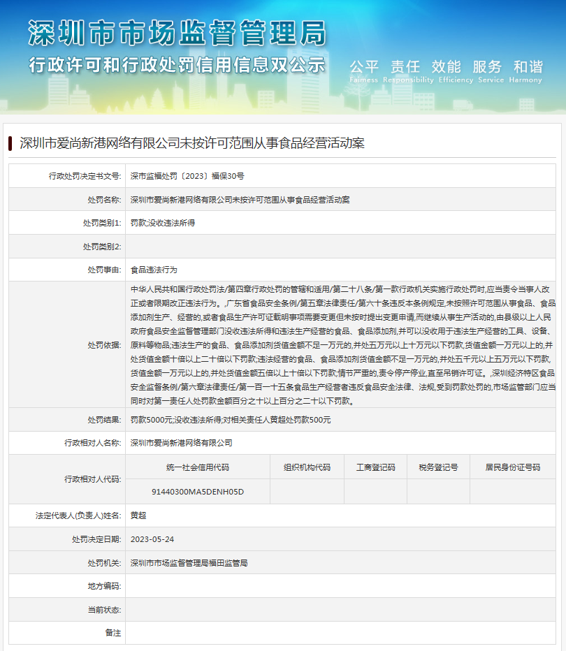Screen dimensions: 566x651
Task: Click the authority 深圳市市场监督管理局福田监管局
Action: 189,563
